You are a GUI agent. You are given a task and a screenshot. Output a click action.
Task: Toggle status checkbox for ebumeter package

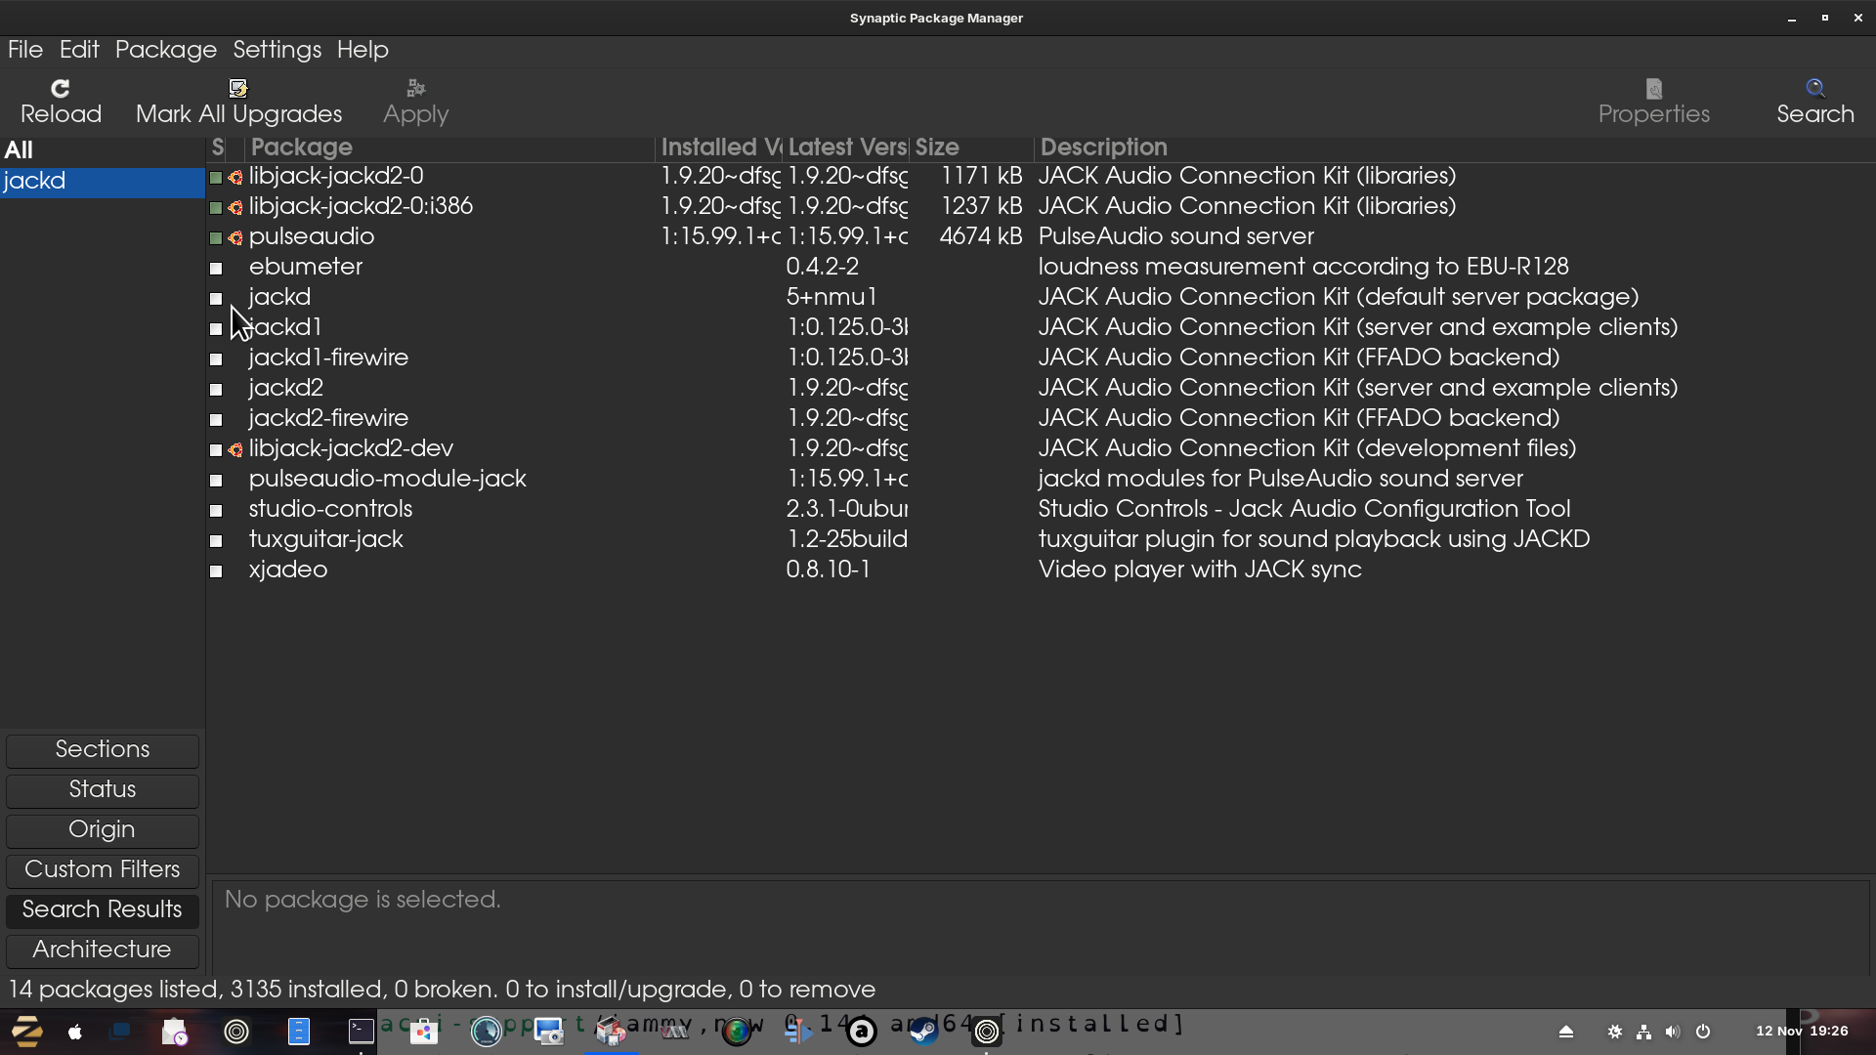pos(216,268)
